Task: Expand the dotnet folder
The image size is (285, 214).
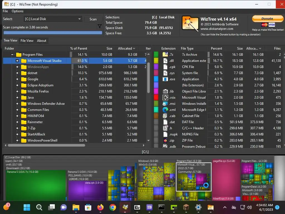Action: click(x=17, y=73)
